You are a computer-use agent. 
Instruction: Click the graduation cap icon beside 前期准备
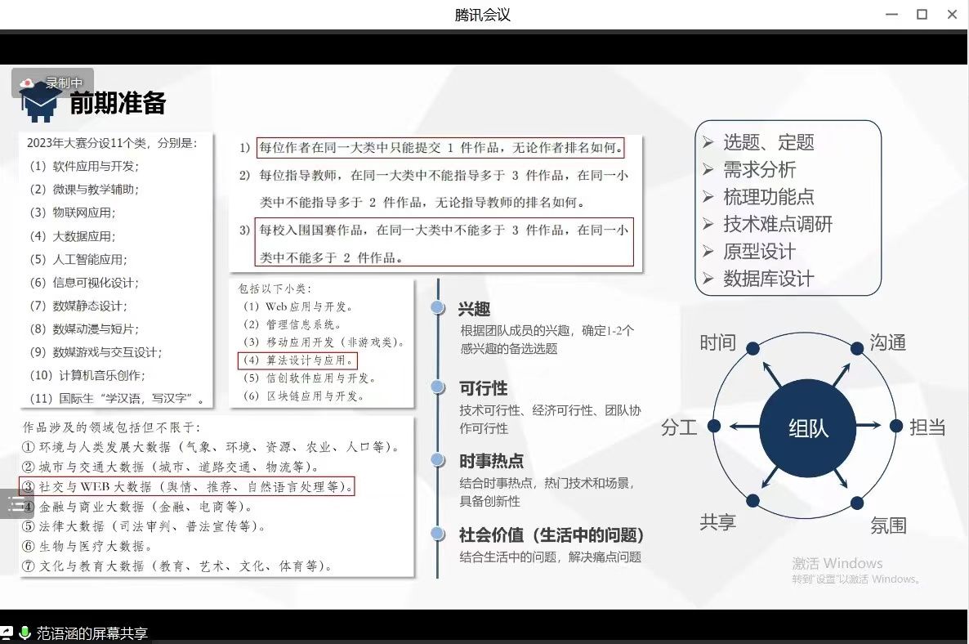coord(40,103)
